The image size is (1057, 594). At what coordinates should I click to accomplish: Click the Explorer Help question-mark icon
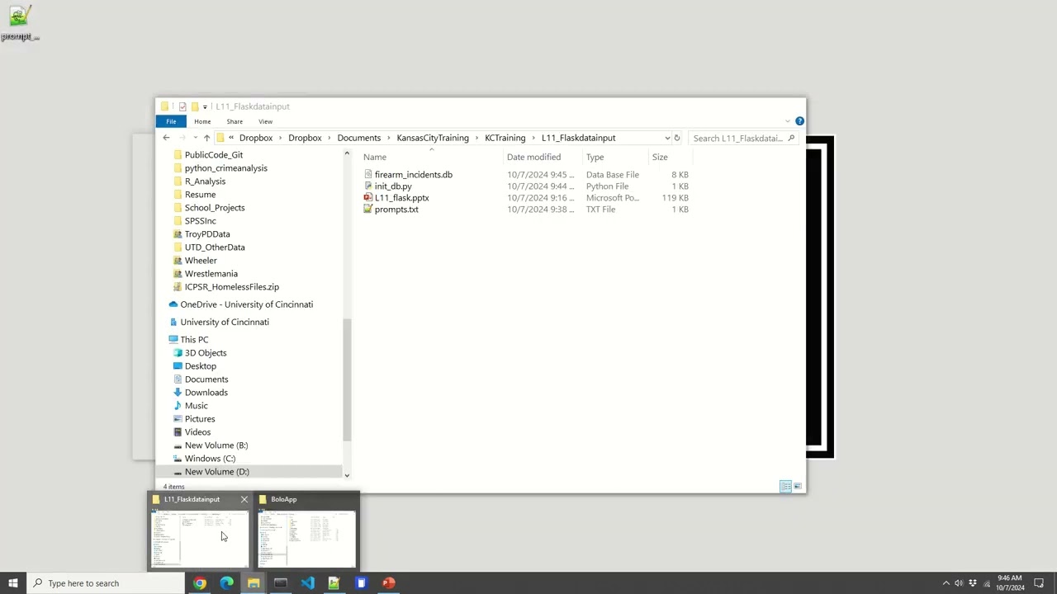(799, 121)
